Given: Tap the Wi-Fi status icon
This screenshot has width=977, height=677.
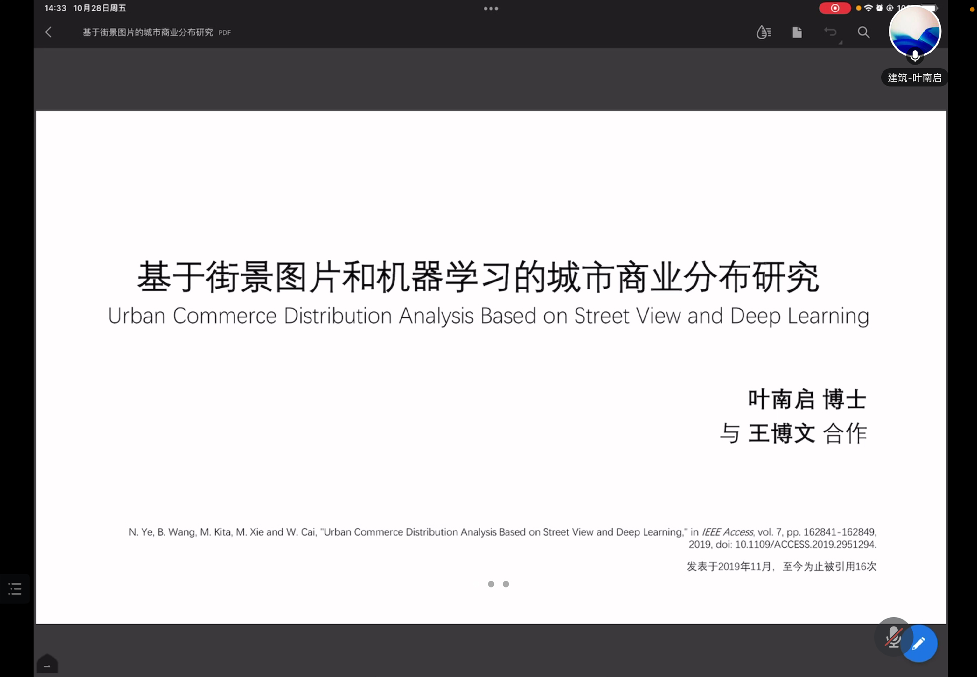Looking at the screenshot, I should click(x=869, y=8).
